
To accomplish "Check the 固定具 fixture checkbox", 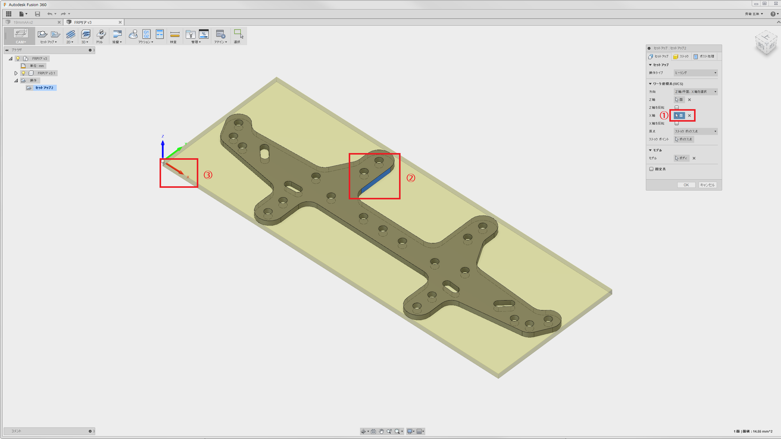I will point(651,169).
